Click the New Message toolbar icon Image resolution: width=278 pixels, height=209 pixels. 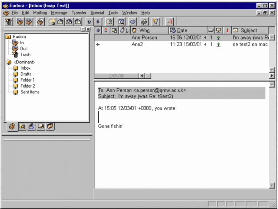coord(52,22)
